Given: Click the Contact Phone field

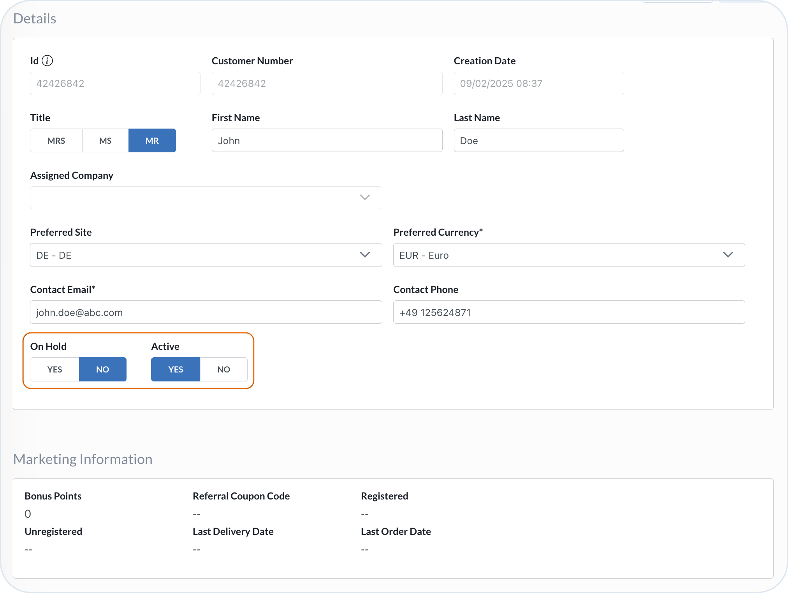Looking at the screenshot, I should point(568,312).
